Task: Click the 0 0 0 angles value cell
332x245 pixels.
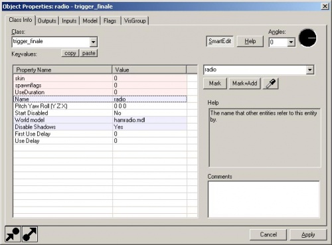Action: (x=149, y=106)
